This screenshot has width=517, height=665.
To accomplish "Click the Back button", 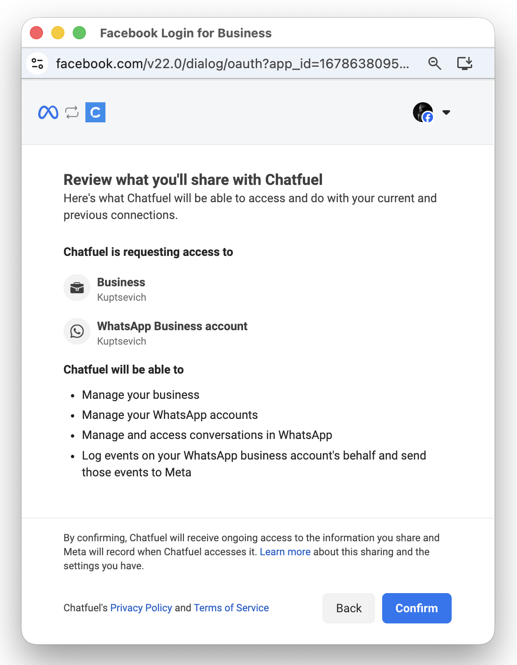I will [349, 608].
